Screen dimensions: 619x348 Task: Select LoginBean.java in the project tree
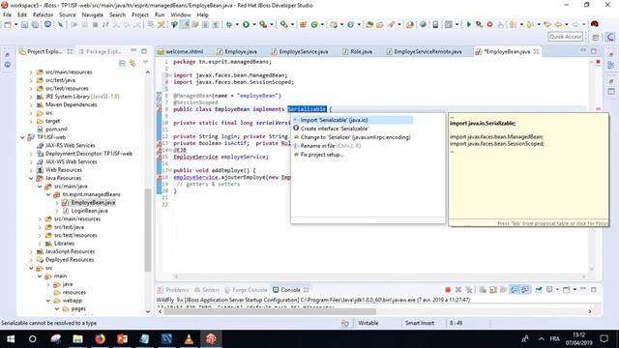point(89,211)
